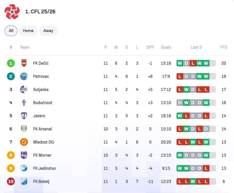Click FK Arsenal team crest icon

[24, 129]
